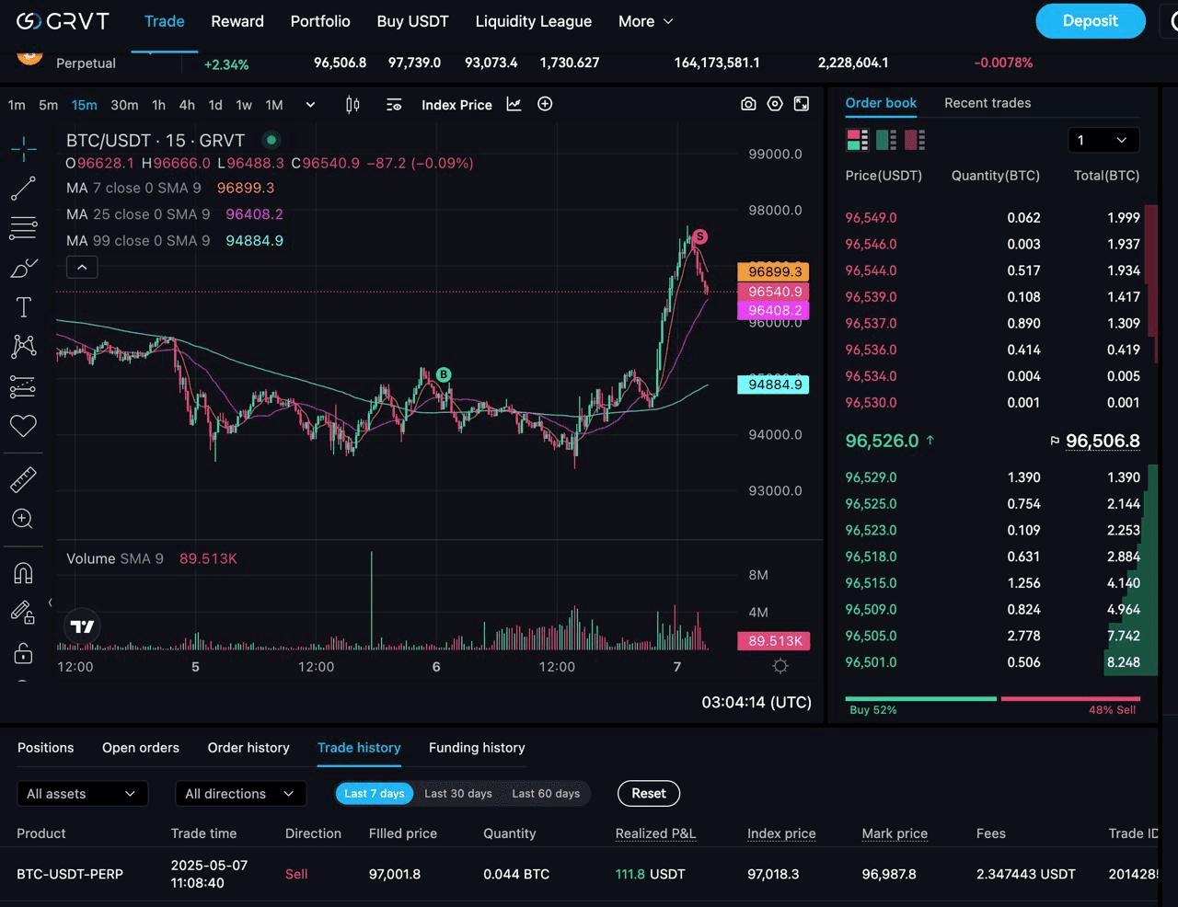The height and width of the screenshot is (907, 1178).
Task: Select the 30m timeframe
Action: pos(124,105)
